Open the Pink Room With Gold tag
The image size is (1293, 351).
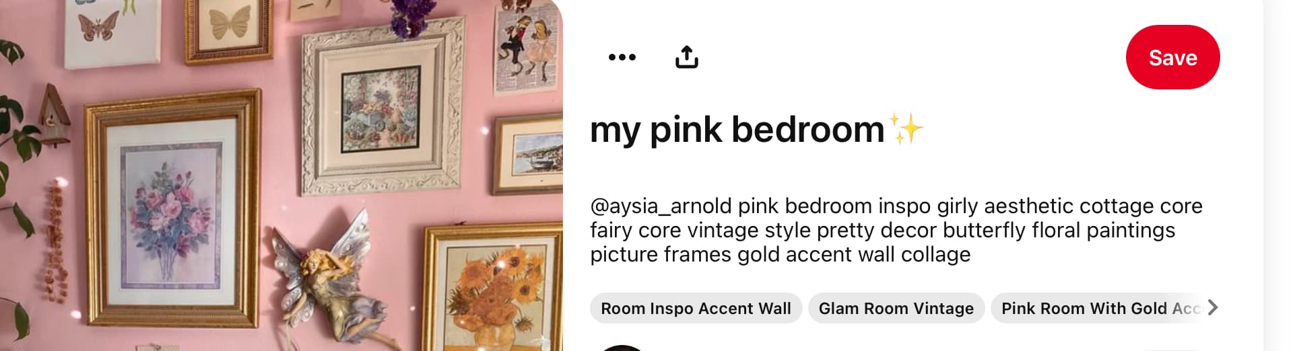point(1098,308)
